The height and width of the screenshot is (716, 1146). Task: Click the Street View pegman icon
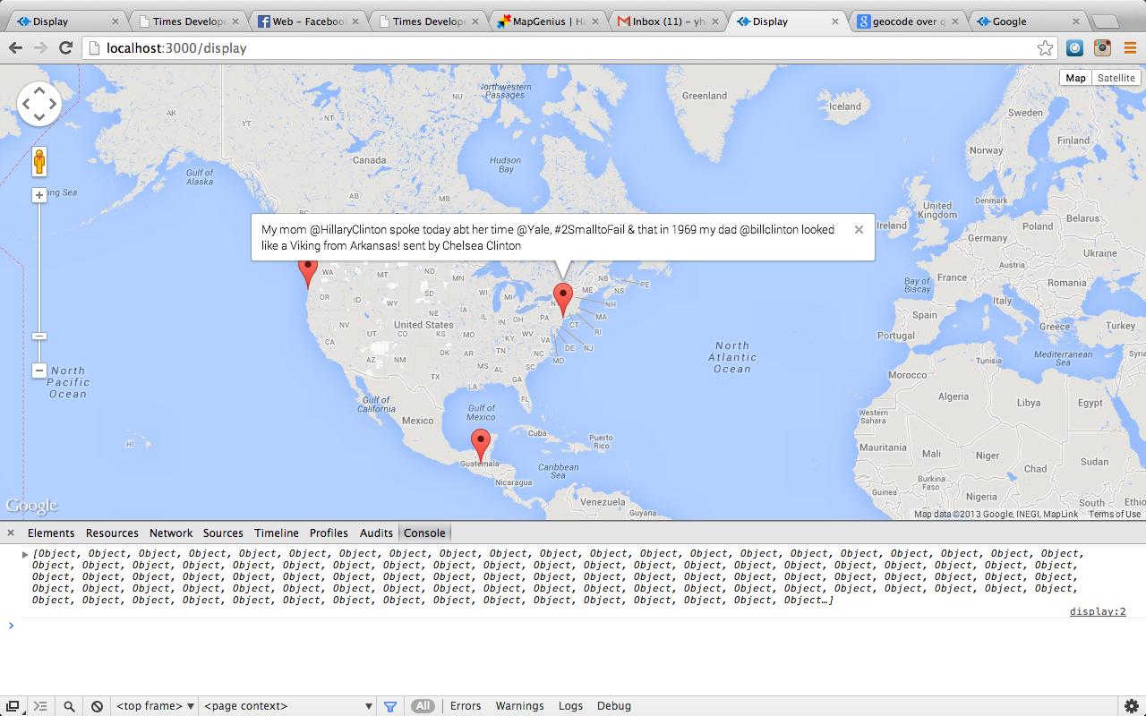click(x=39, y=162)
